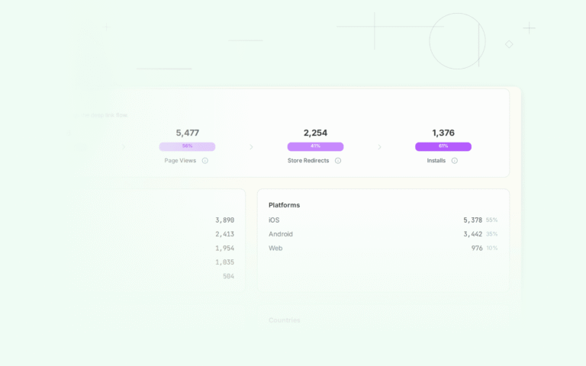Click the Store Redirects label
586x366 pixels.
coord(308,161)
